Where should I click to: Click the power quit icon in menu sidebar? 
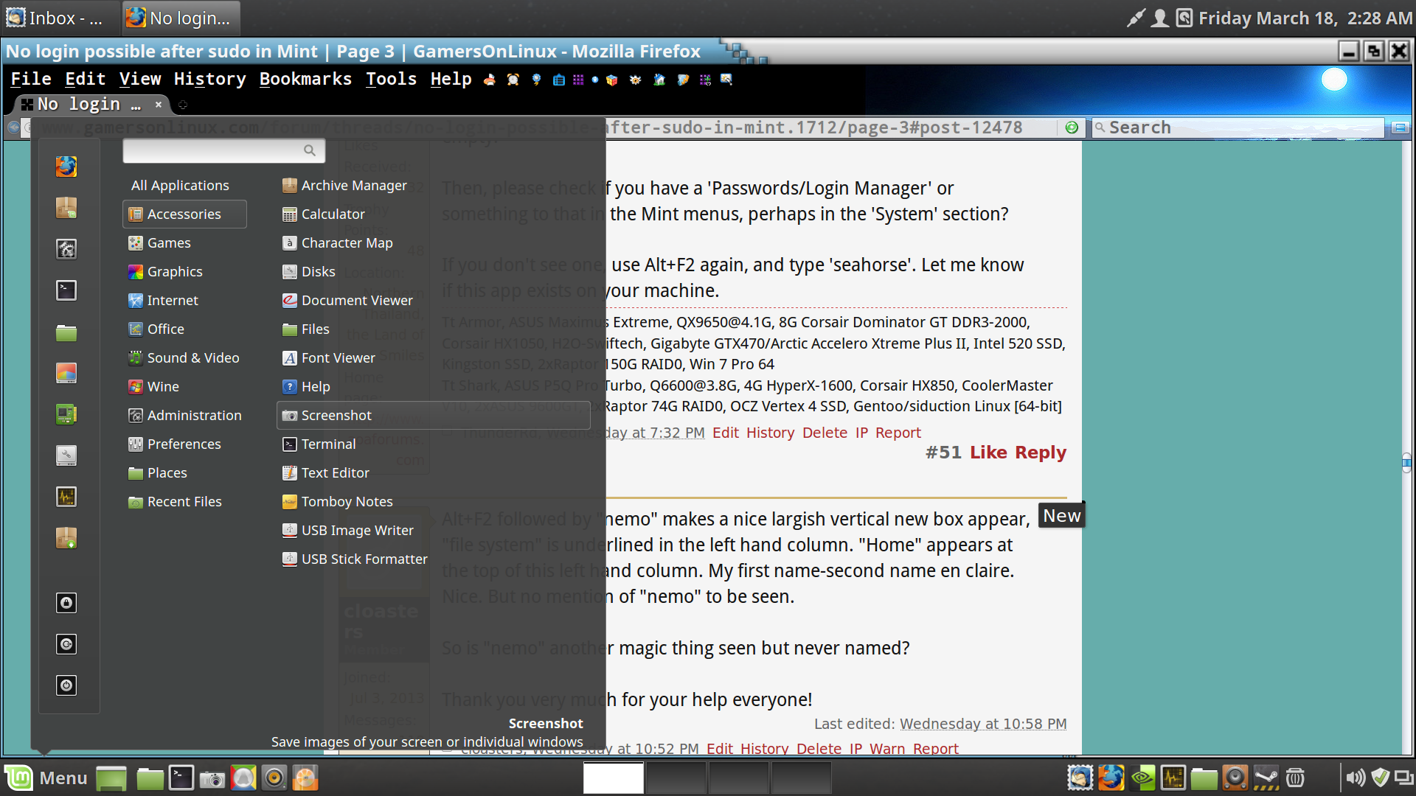click(x=66, y=685)
